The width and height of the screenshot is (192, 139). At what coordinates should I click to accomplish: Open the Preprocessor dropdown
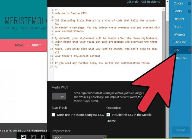pyautogui.click(x=79, y=137)
